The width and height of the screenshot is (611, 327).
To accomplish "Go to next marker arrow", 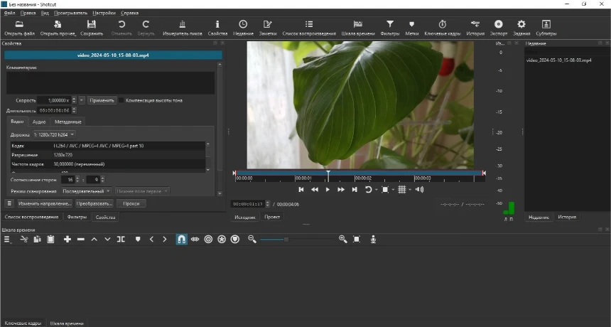I will [x=164, y=240].
